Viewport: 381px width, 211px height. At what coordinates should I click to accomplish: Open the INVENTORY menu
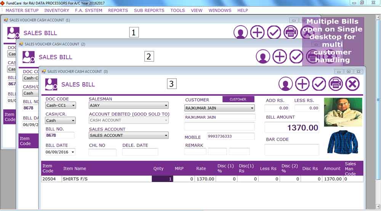point(57,10)
